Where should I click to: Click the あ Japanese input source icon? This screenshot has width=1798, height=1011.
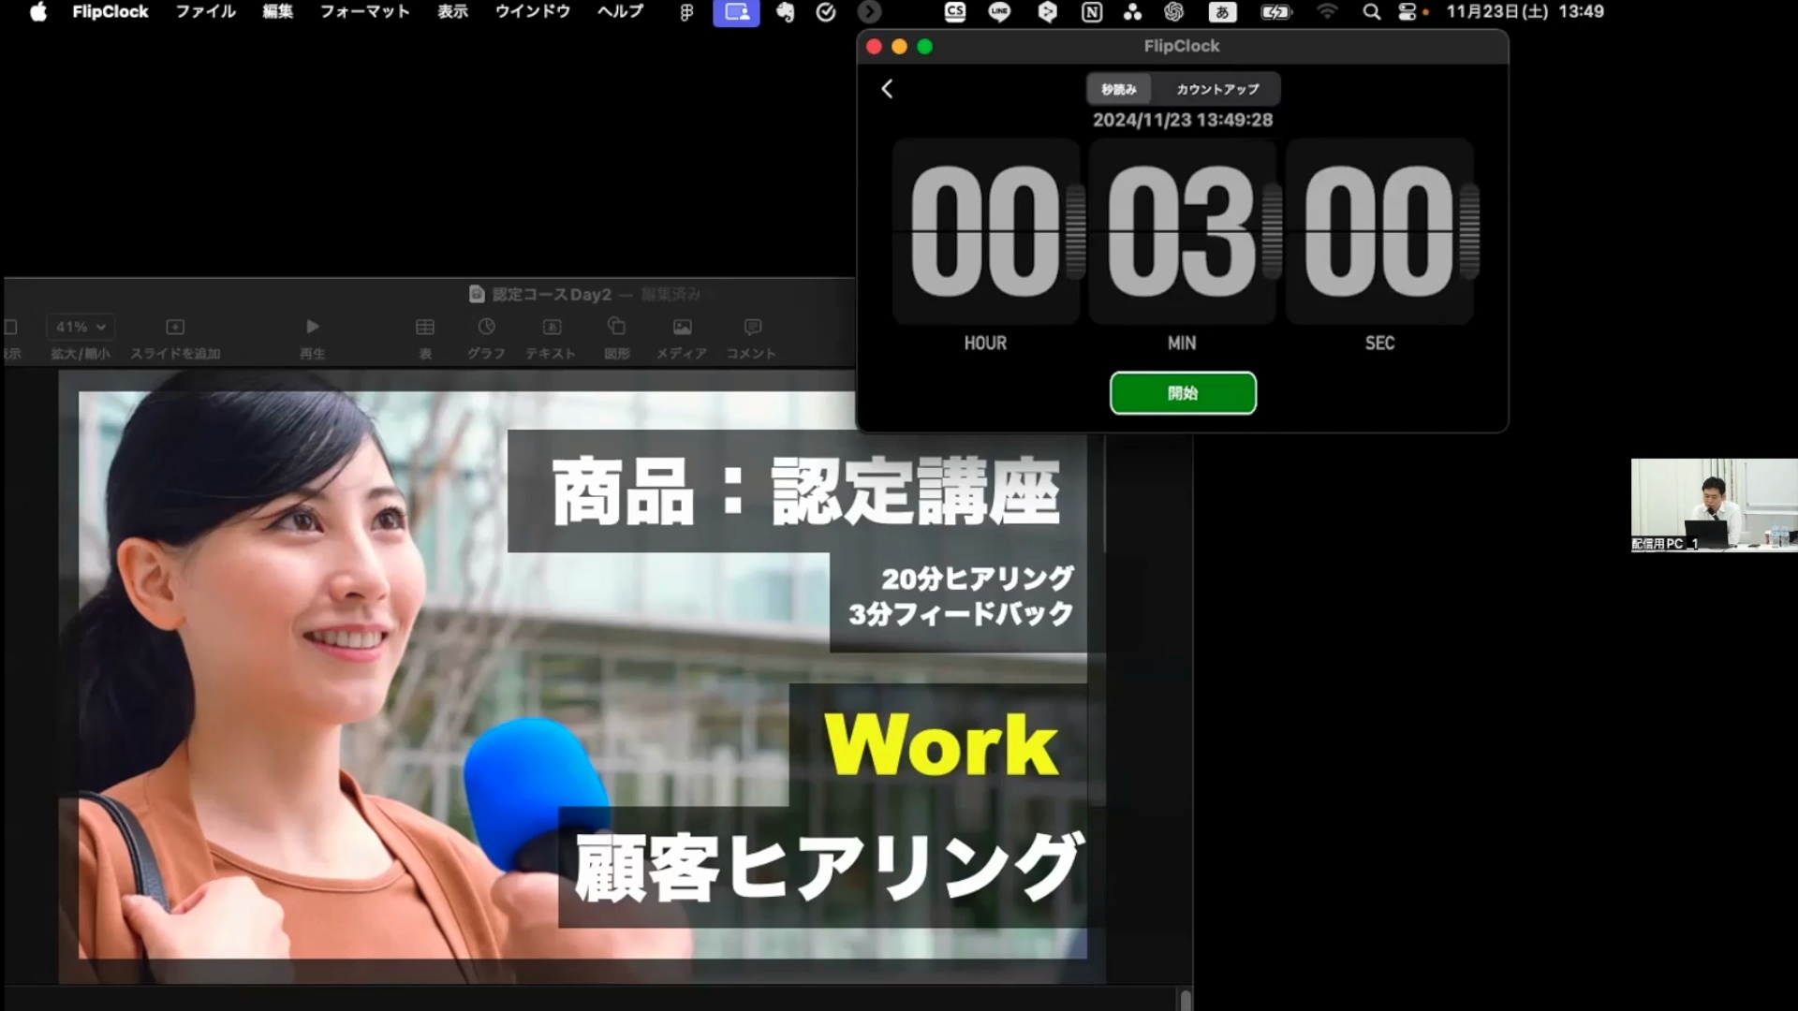(x=1222, y=12)
